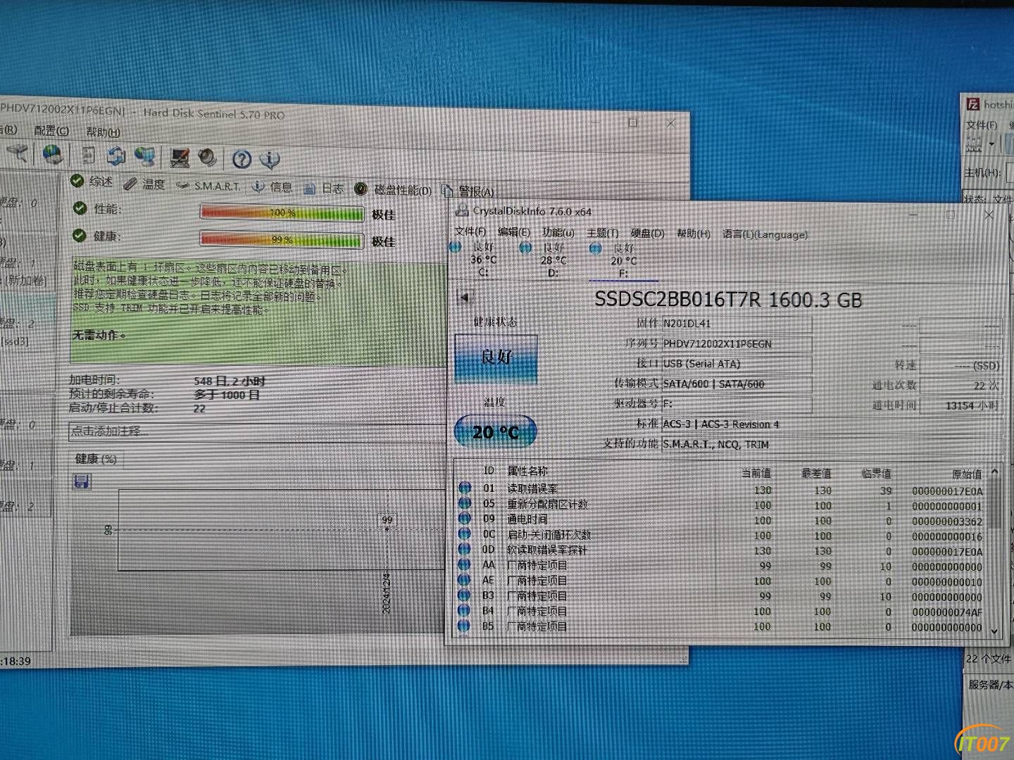The image size is (1014, 760).
Task: Open the report document icon in Hard Disk Sentinel toolbar
Action: pyautogui.click(x=88, y=156)
